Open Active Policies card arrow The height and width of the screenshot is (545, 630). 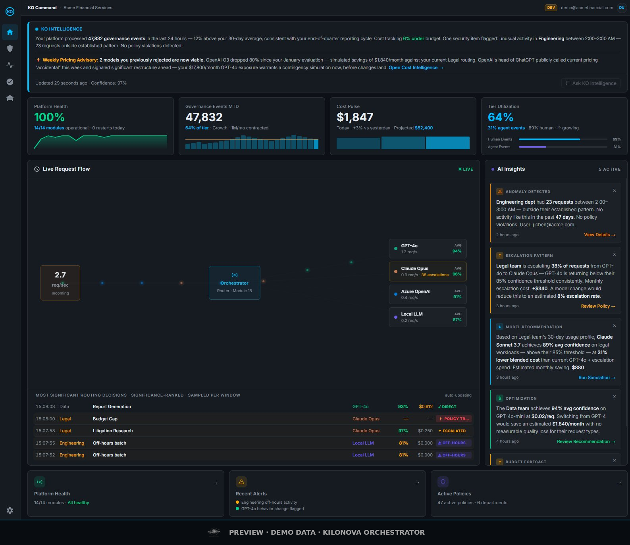[x=618, y=483]
